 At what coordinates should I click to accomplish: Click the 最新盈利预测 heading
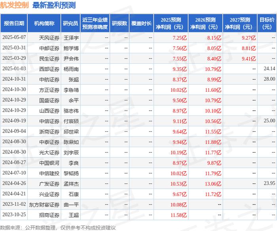click(x=54, y=5)
